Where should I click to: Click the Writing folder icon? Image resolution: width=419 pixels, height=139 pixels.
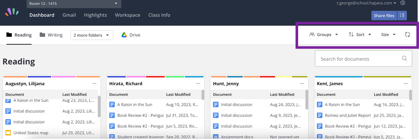click(x=42, y=35)
